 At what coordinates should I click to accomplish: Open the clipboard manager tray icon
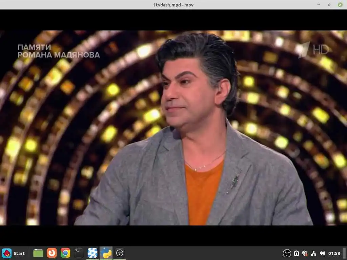296,253
